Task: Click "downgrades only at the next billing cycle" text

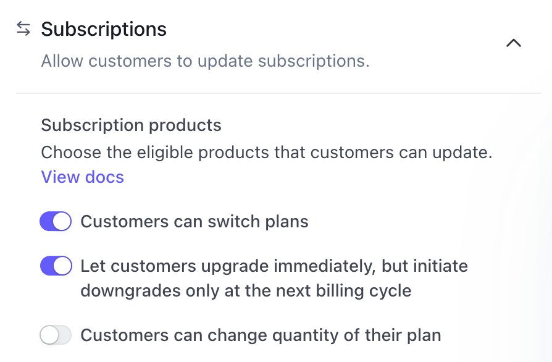Action: [246, 290]
